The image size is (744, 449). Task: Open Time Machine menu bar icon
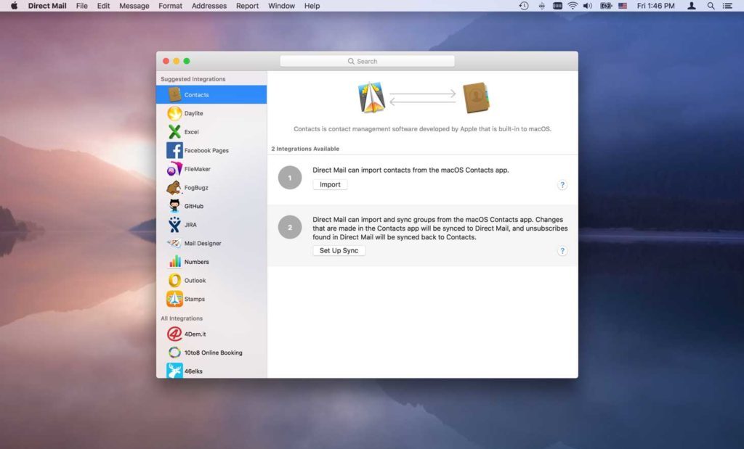tap(524, 6)
